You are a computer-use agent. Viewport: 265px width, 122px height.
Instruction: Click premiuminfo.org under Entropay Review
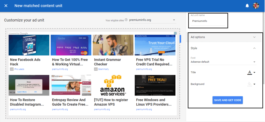pyautogui.click(x=60, y=109)
